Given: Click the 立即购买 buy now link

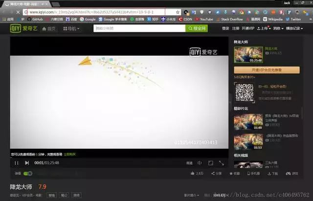Looking at the screenshot, I should point(69,154).
